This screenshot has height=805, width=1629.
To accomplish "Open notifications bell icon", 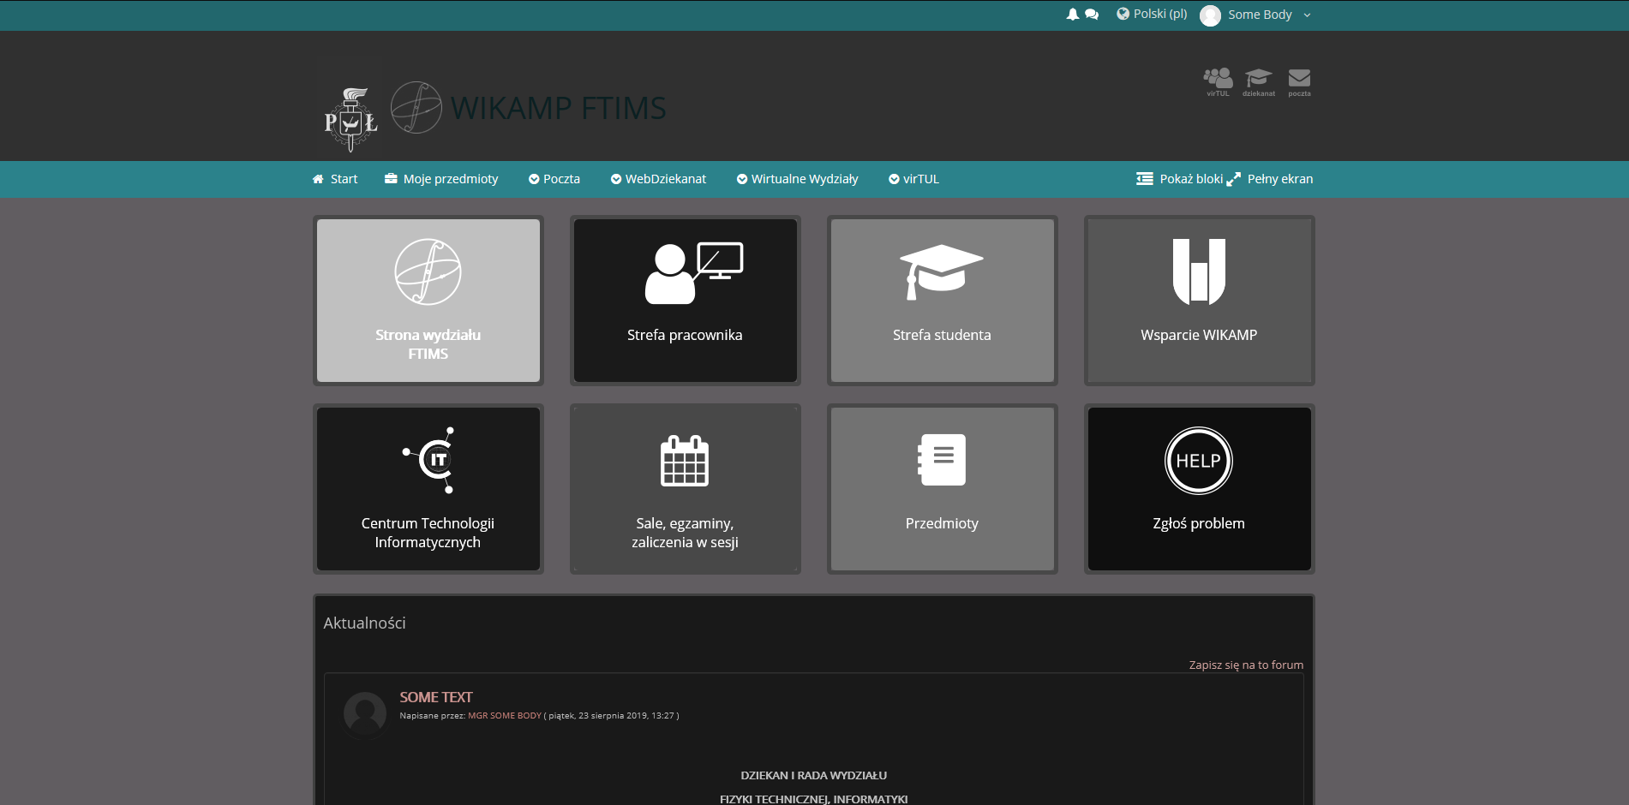I will 1072,15.
